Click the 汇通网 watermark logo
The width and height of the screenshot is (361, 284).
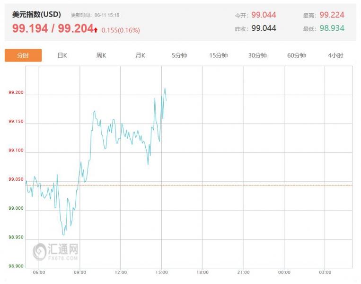(55, 251)
